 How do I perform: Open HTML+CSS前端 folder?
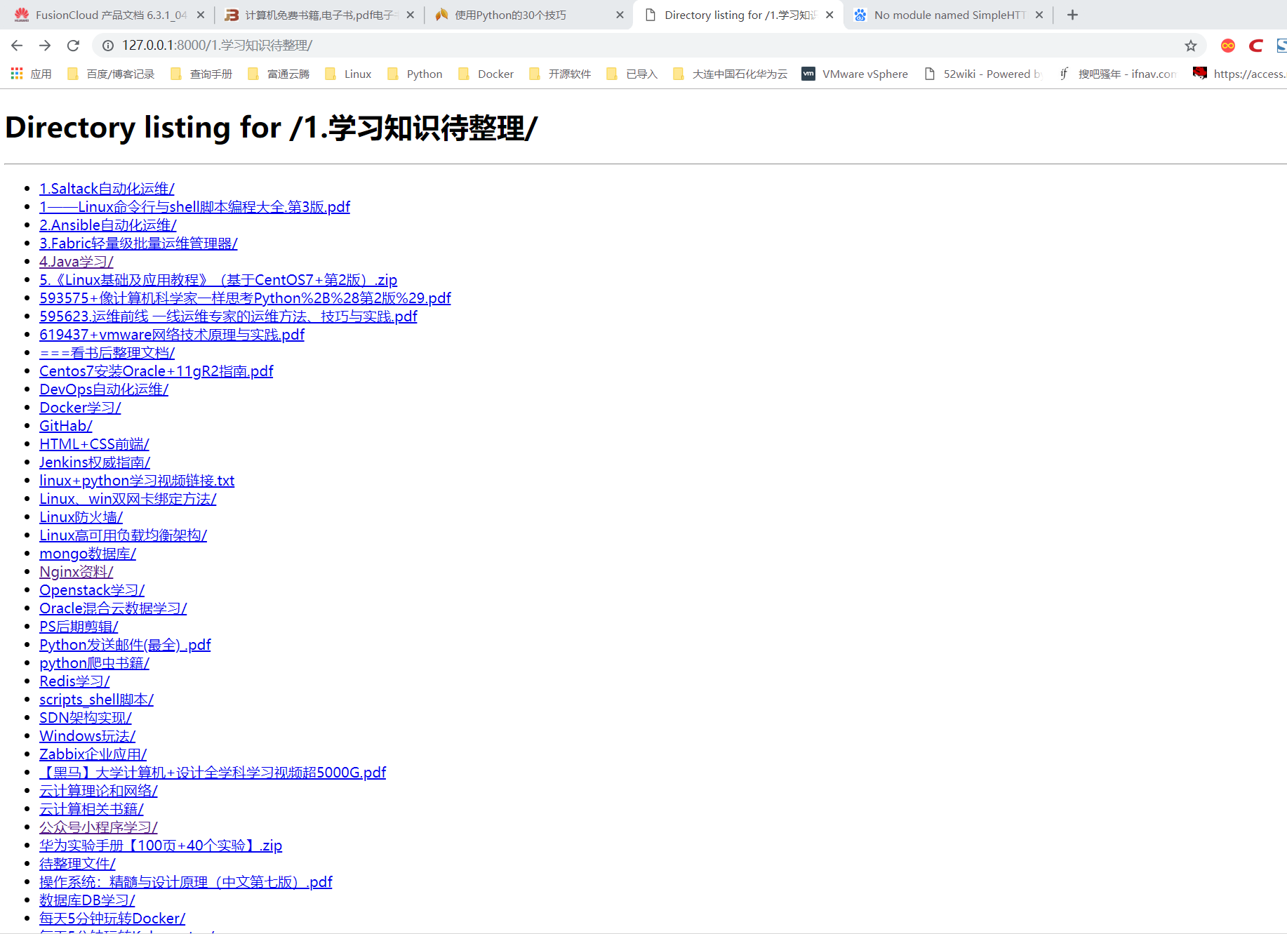(x=94, y=444)
